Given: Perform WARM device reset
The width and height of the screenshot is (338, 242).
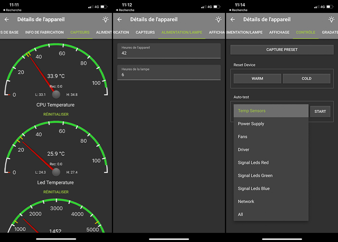Looking at the screenshot, I should [x=257, y=78].
